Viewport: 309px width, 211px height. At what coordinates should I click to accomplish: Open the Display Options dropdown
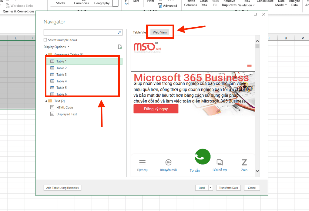coord(56,47)
